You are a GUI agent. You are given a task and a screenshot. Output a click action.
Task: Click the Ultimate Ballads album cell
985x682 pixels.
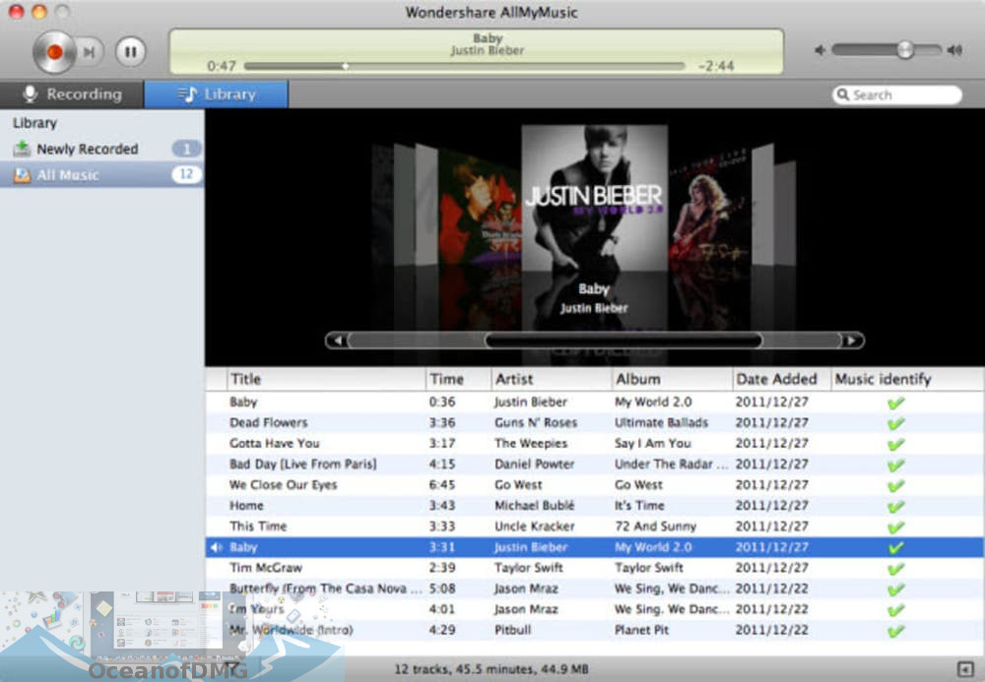pos(661,423)
